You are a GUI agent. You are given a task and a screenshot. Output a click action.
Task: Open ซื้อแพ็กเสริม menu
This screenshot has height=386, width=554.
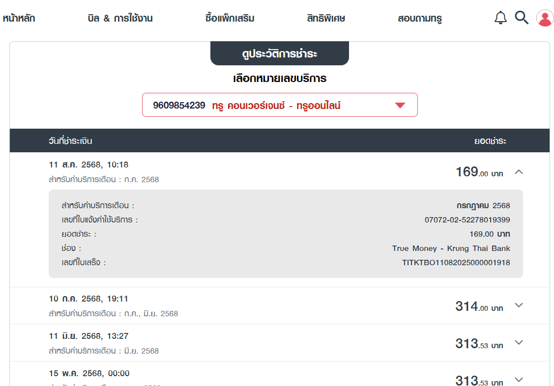tap(230, 18)
